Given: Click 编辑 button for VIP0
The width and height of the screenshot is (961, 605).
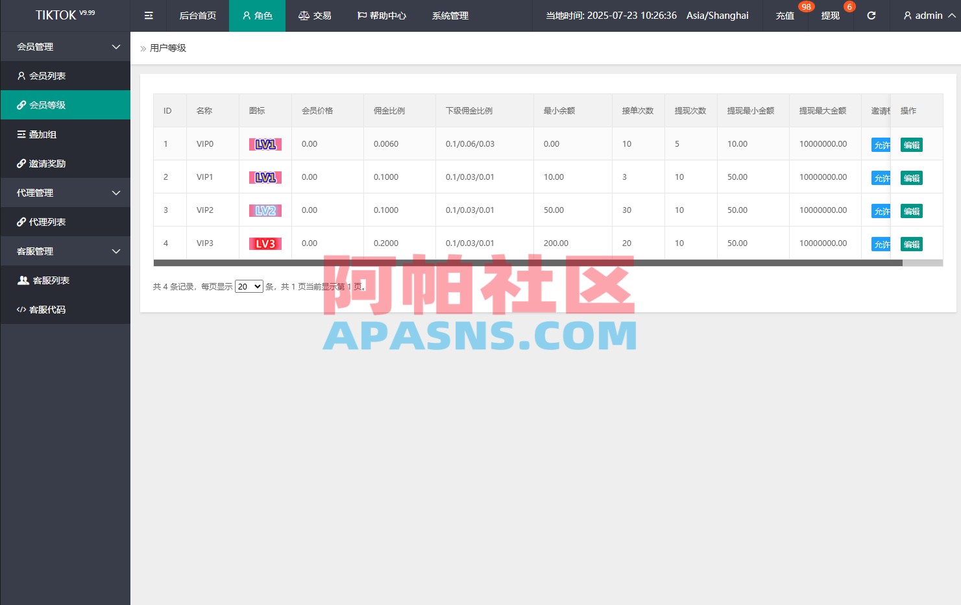Looking at the screenshot, I should (x=912, y=145).
